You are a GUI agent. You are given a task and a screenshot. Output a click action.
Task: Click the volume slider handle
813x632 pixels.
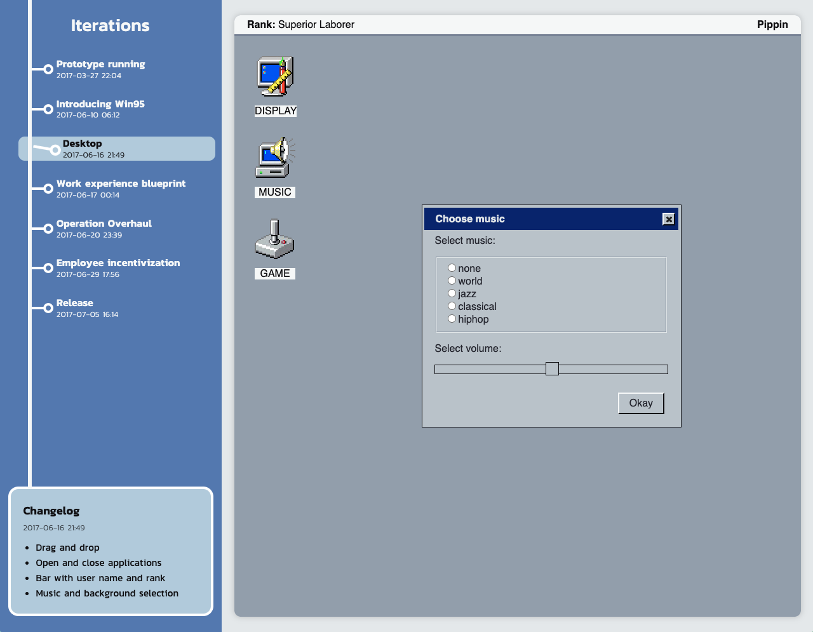click(552, 369)
